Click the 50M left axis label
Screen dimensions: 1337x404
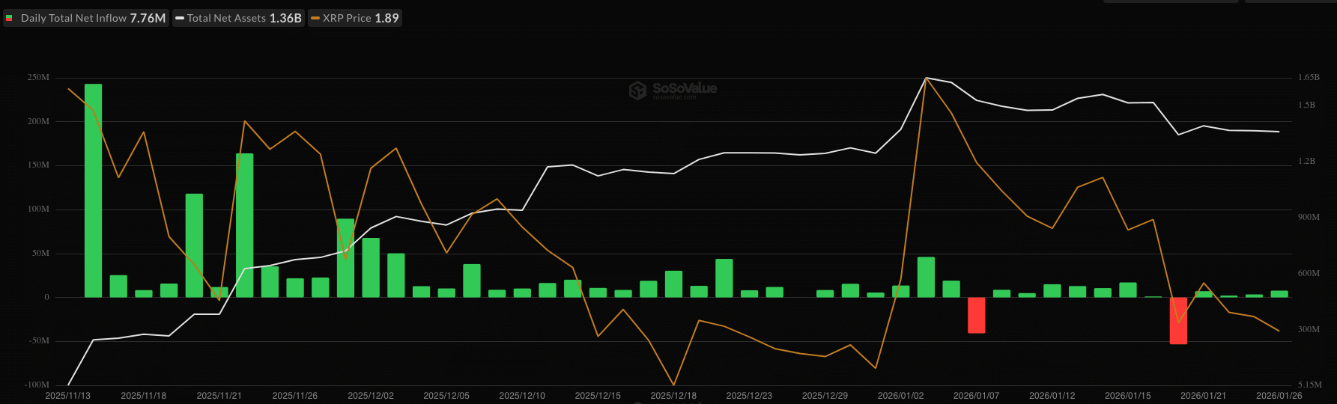[x=41, y=254]
